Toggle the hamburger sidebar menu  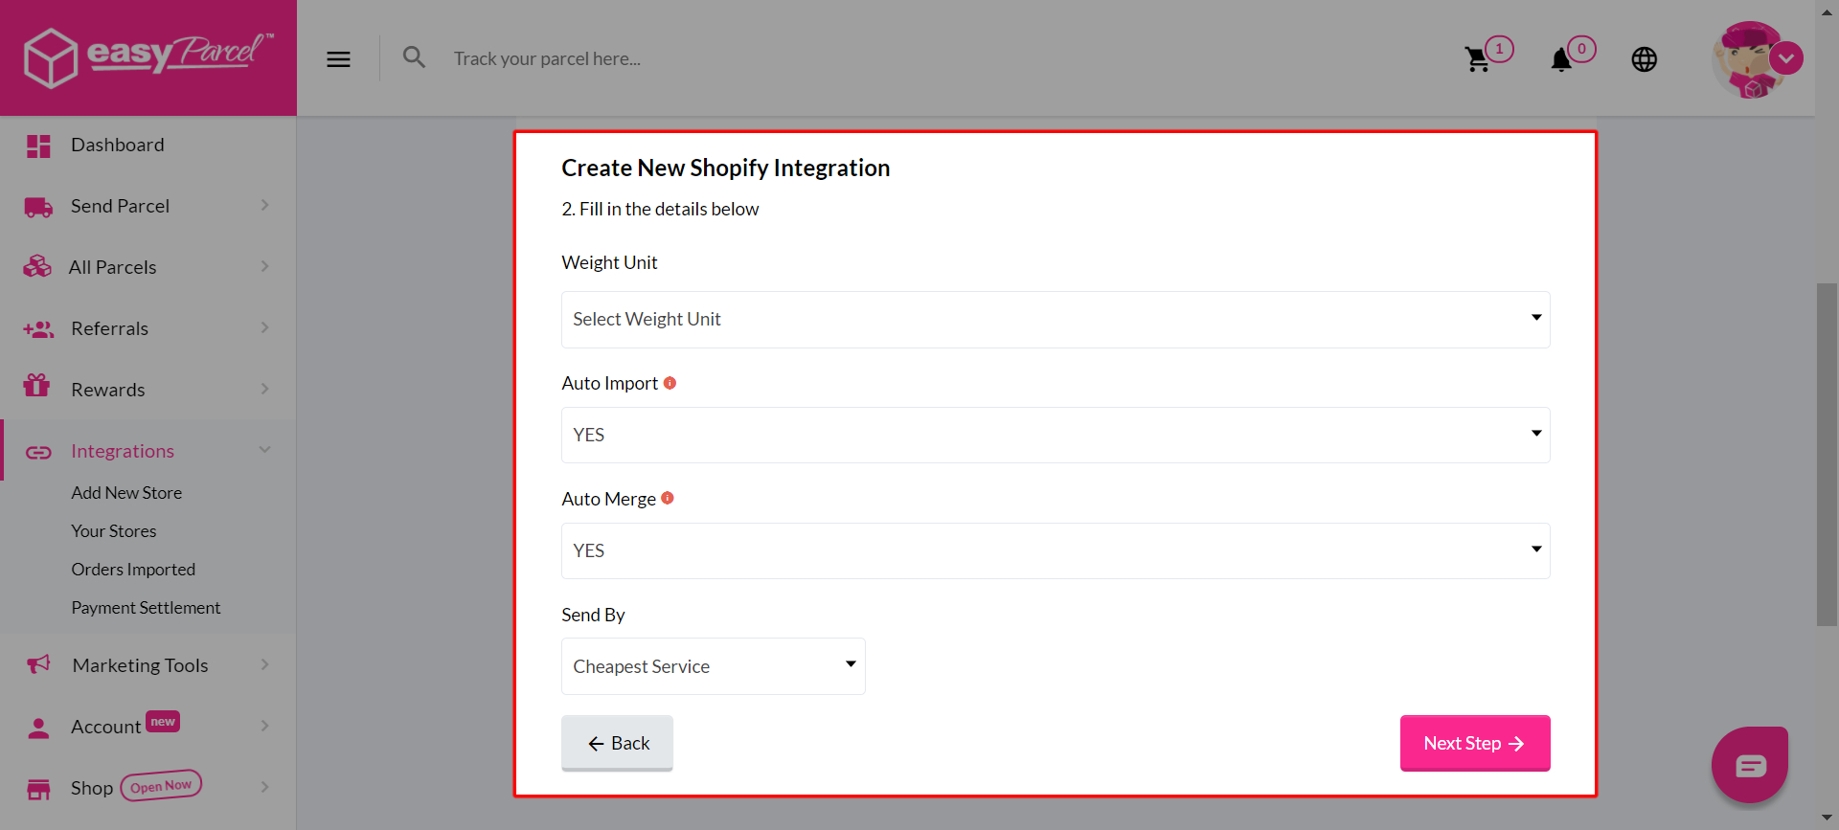pos(338,59)
